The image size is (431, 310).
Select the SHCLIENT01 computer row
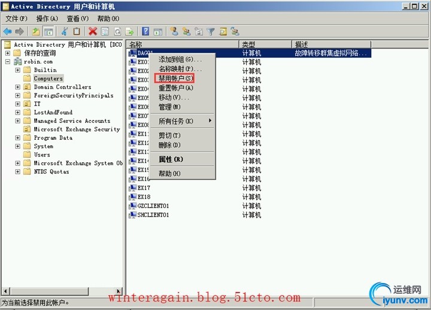point(153,215)
